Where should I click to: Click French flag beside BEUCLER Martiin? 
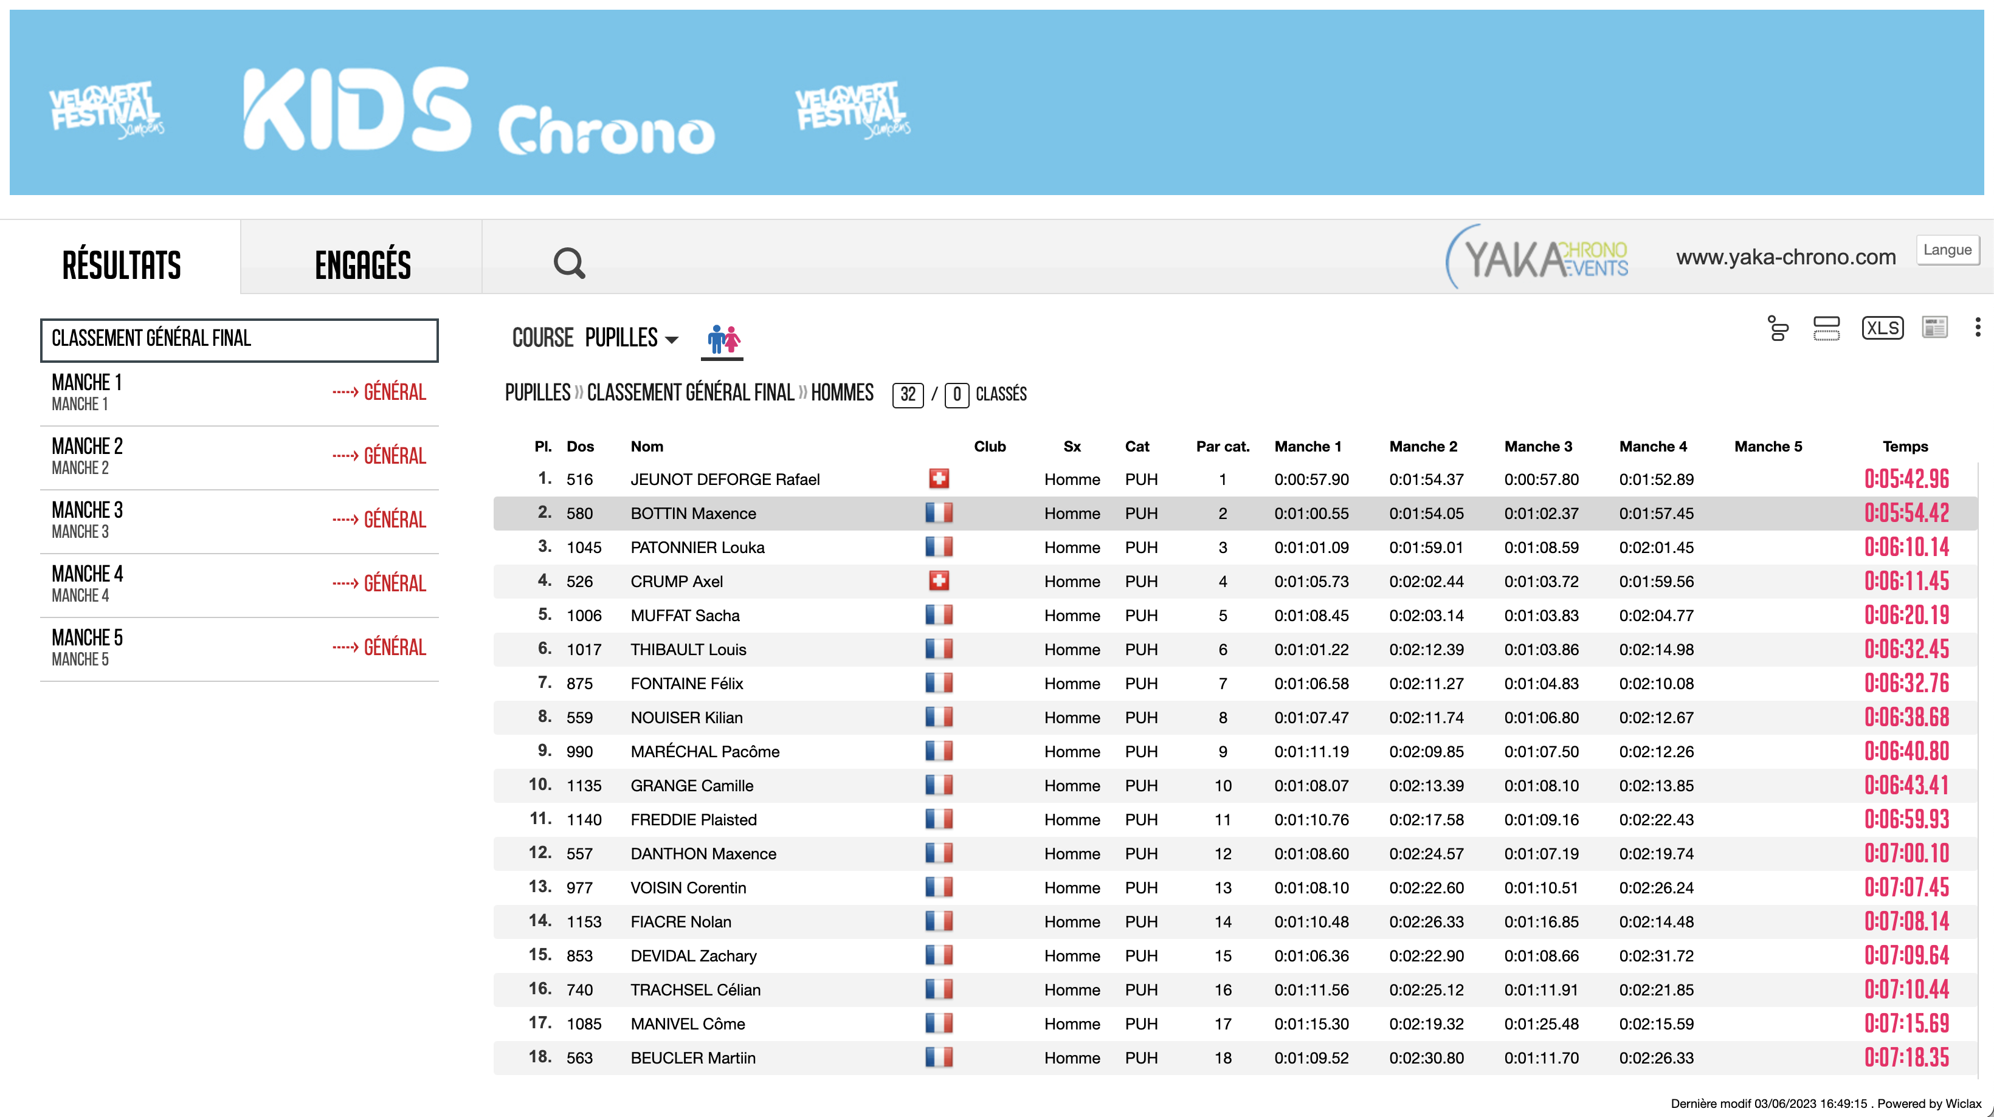click(938, 1057)
